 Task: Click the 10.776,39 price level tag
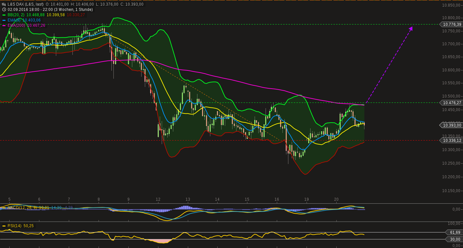pos(451,24)
